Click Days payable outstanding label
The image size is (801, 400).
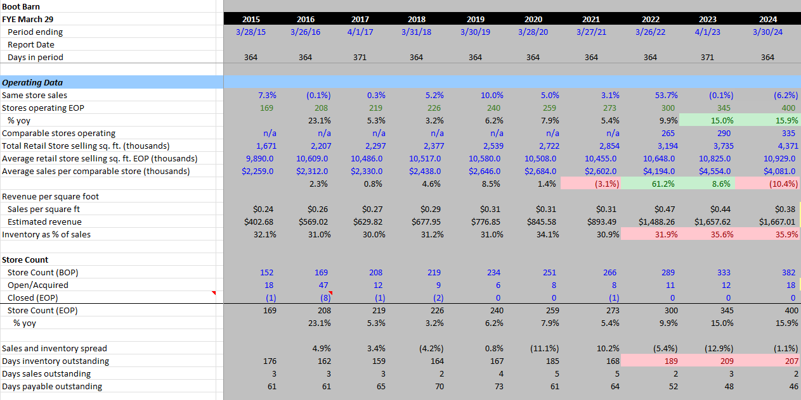click(52, 386)
